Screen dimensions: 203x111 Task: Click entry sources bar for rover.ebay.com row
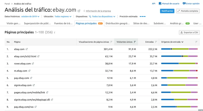tap(179, 64)
